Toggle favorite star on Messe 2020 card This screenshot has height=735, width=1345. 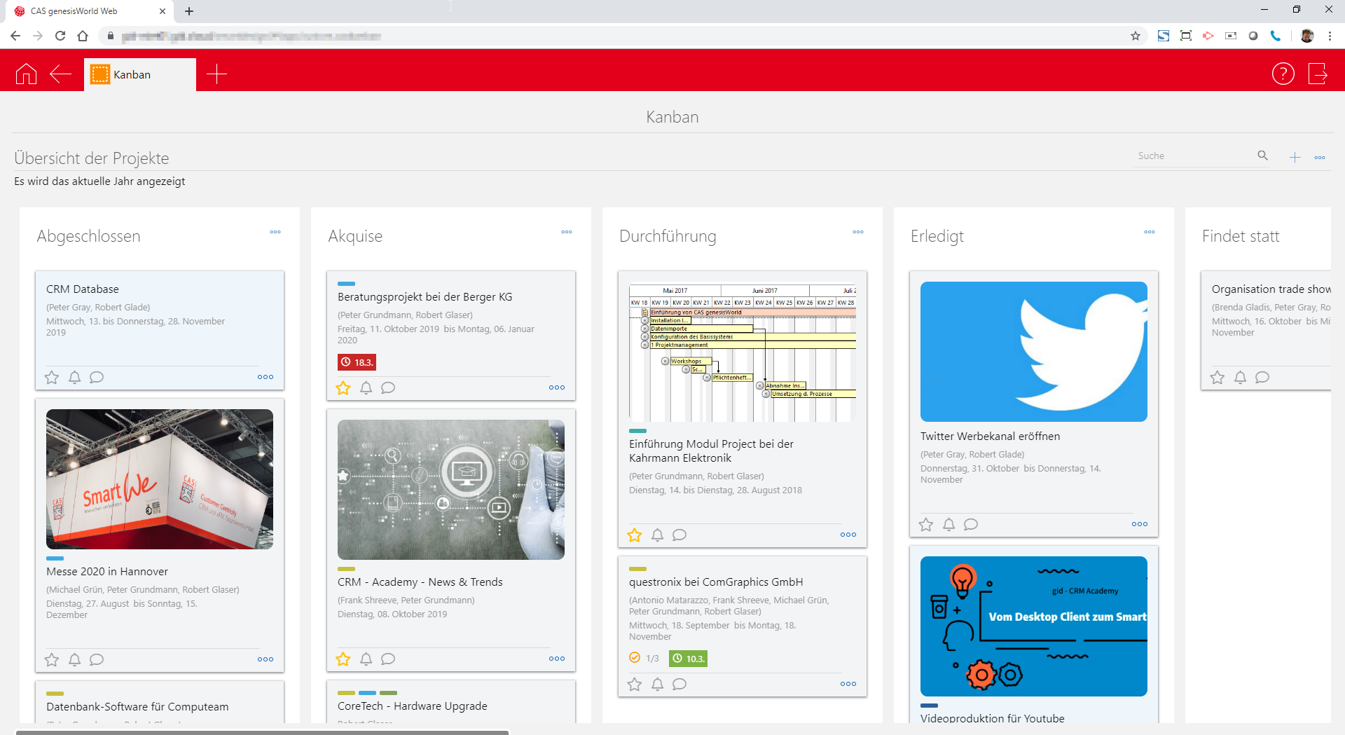point(52,660)
